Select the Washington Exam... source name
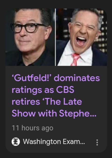Screen dimensions: 112x158 coord(54,142)
